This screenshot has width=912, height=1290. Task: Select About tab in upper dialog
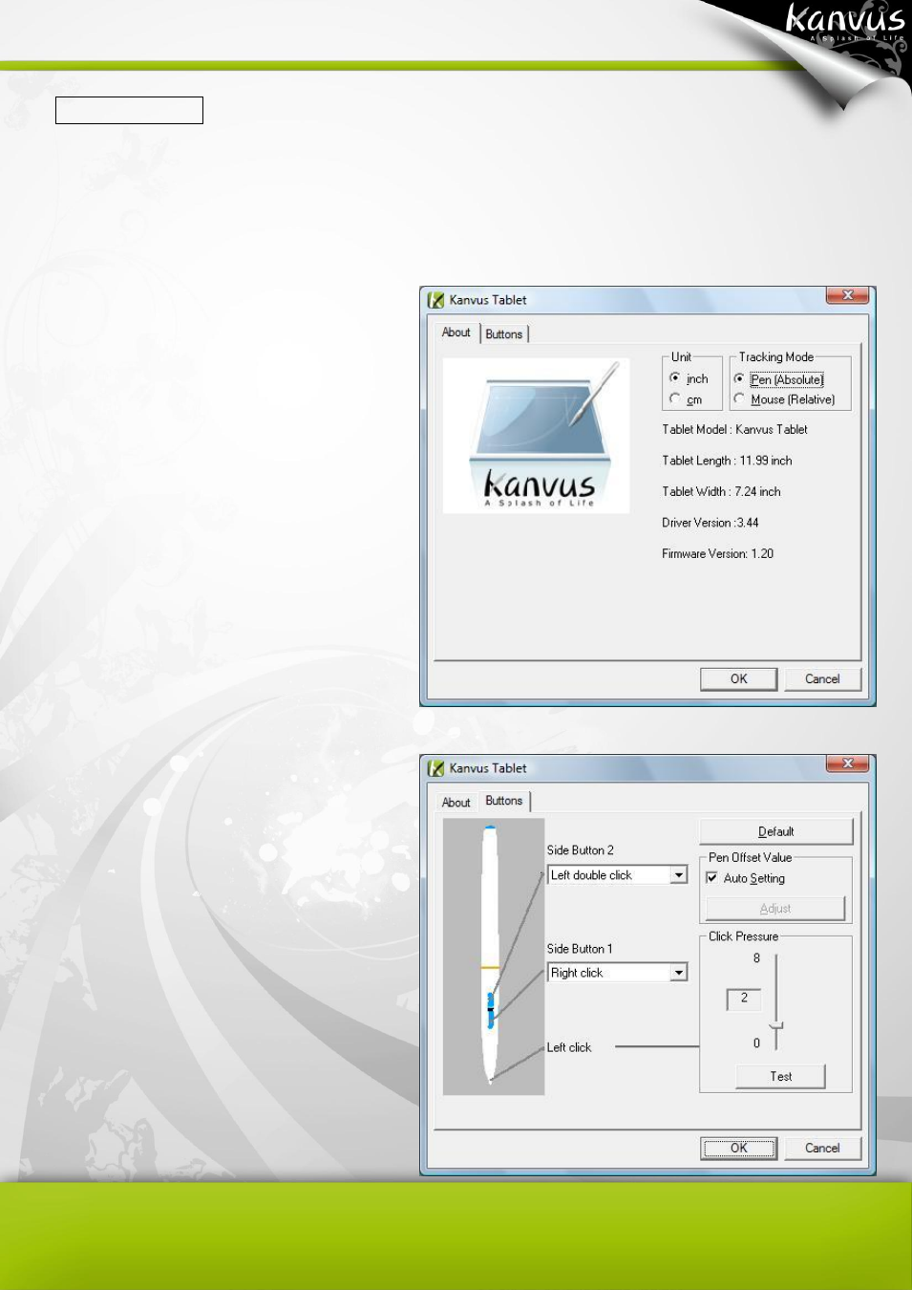pos(456,333)
